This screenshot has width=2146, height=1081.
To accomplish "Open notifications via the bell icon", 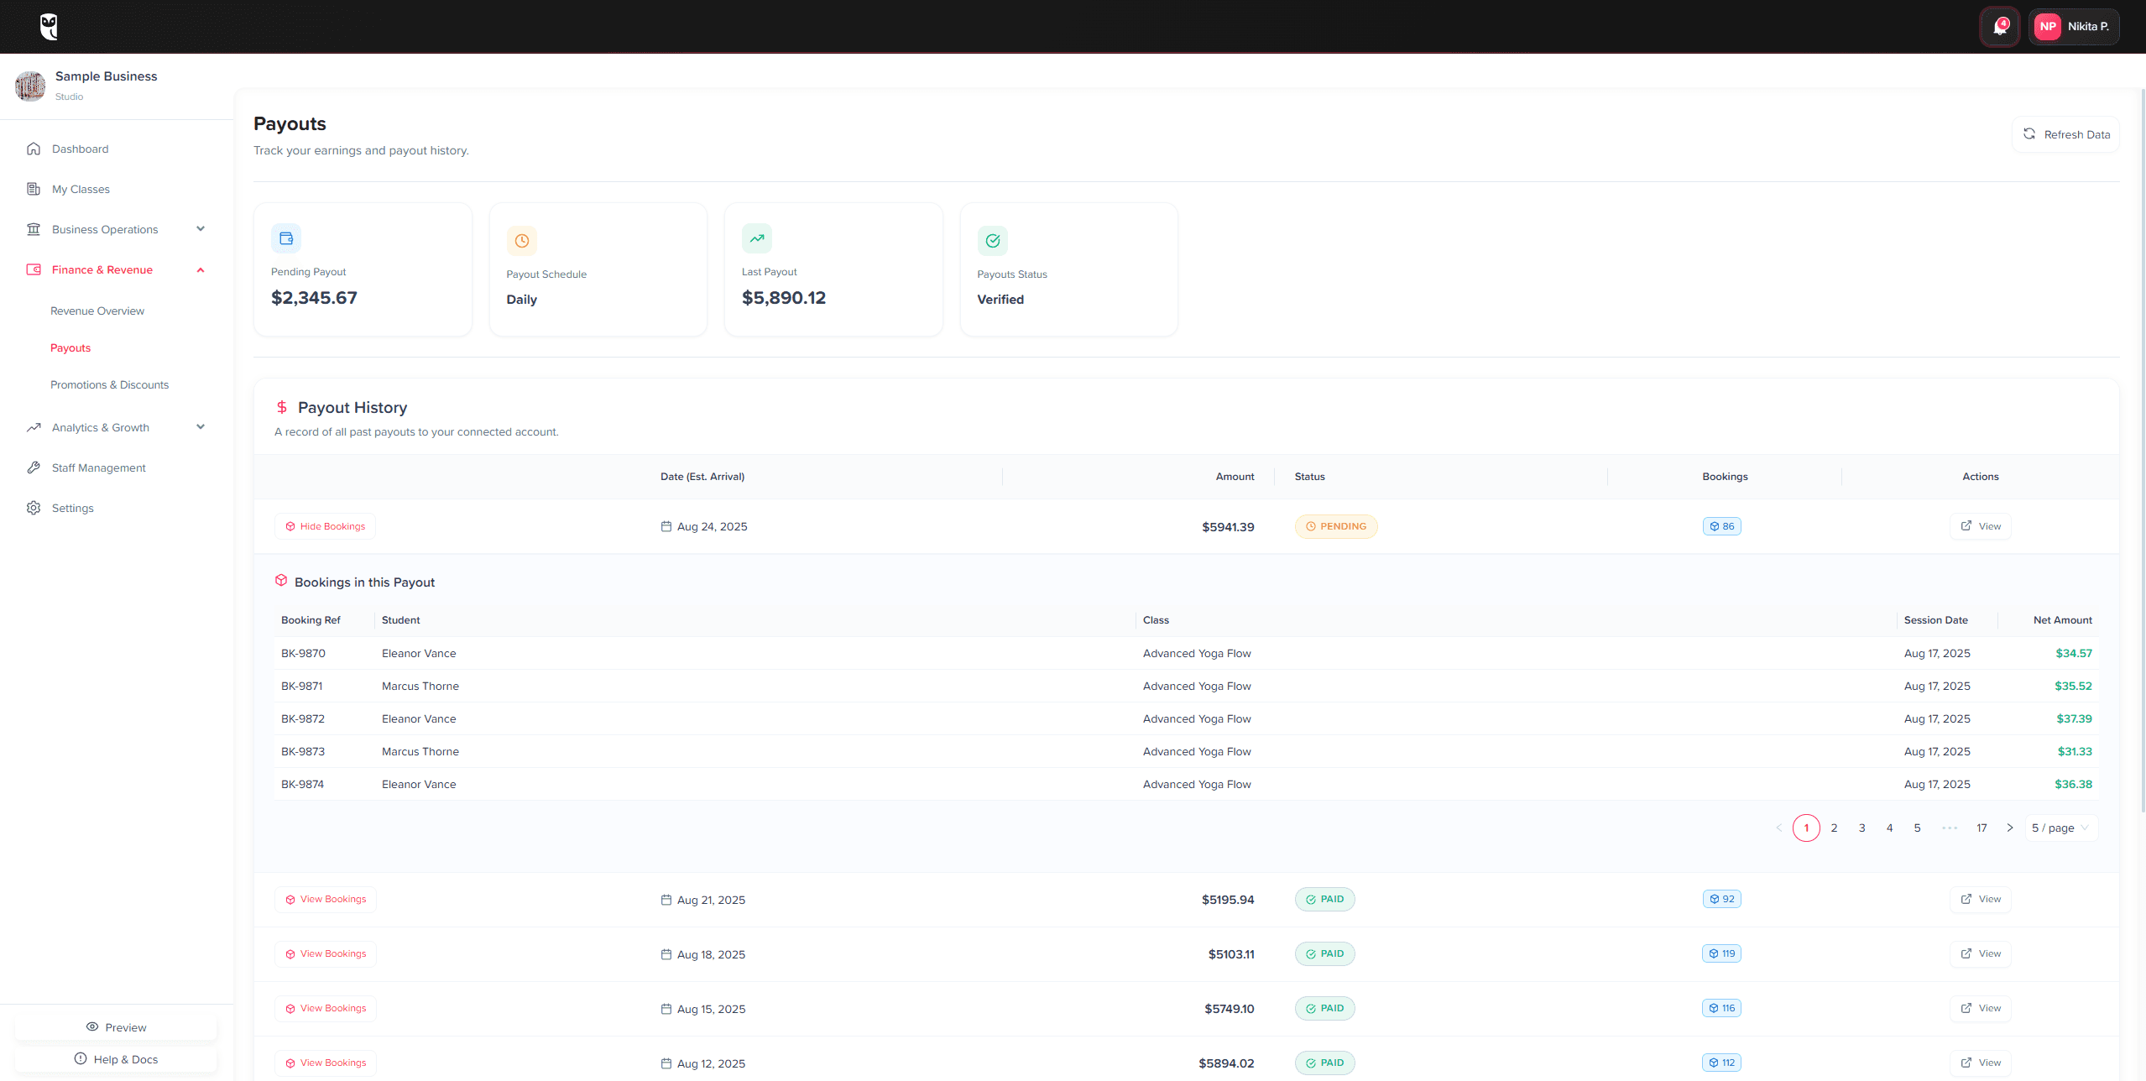I will click(x=1998, y=26).
